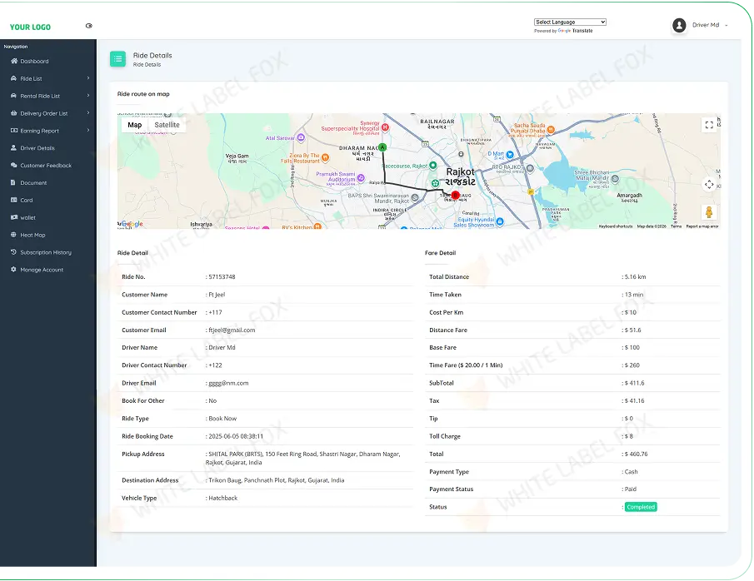This screenshot has width=754, height=581.
Task: Click the Ride Details breadcrumb text
Action: tap(147, 64)
